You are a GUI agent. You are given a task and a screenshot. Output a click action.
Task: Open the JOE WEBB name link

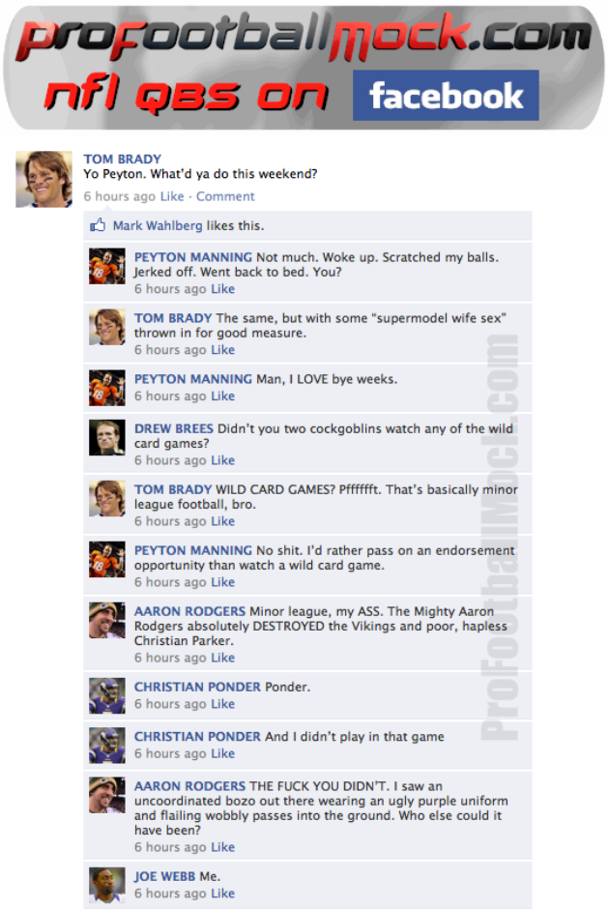pos(164,876)
